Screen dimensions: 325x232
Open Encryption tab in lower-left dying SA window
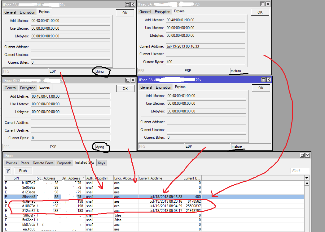[x=28, y=88]
